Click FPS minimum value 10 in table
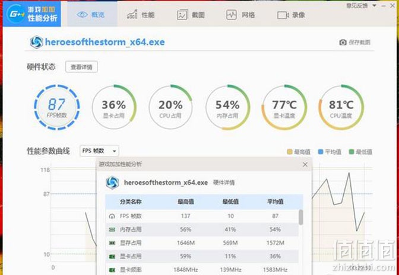The height and width of the screenshot is (275, 399). pyautogui.click(x=230, y=216)
